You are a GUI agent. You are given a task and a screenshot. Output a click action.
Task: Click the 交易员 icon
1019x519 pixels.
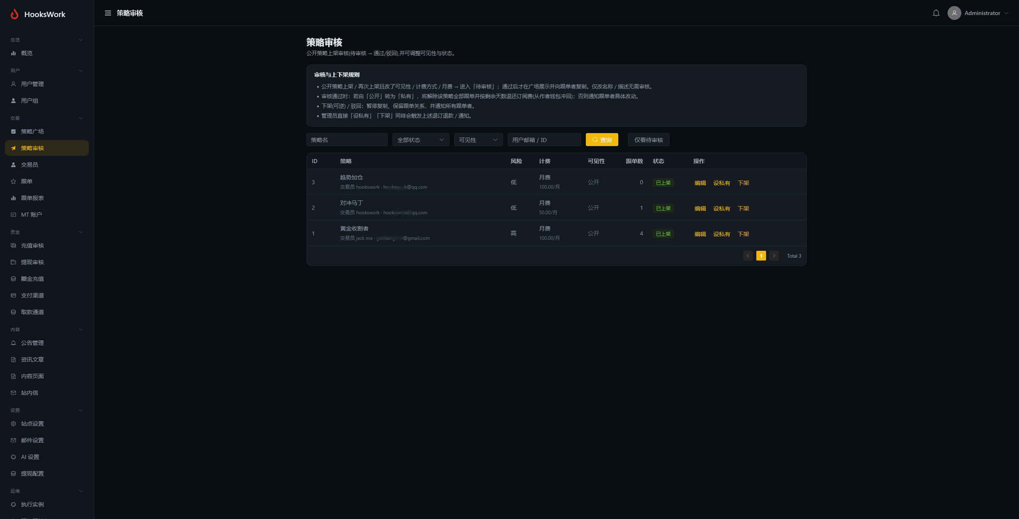point(13,165)
